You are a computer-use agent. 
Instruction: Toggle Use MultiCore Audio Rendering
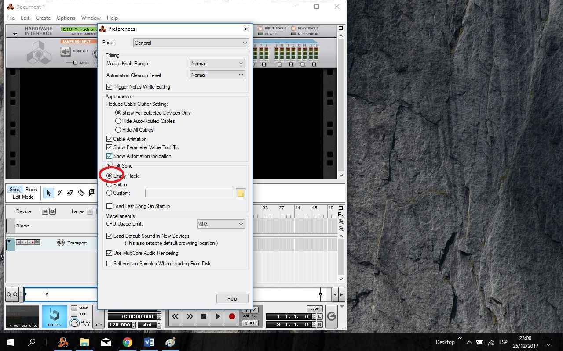pyautogui.click(x=110, y=253)
